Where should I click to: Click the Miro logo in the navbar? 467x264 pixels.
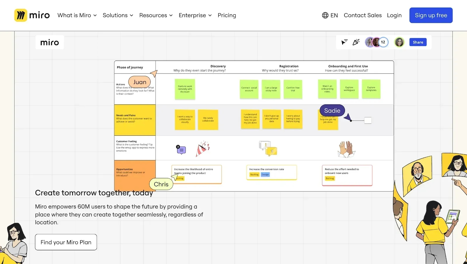pos(32,15)
